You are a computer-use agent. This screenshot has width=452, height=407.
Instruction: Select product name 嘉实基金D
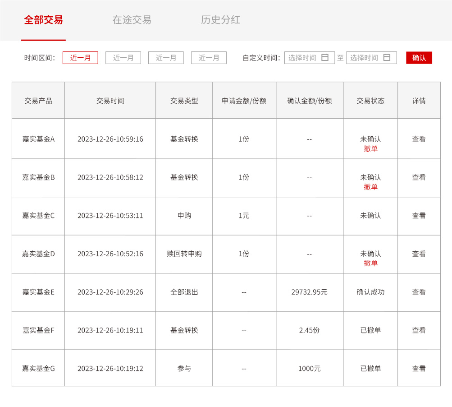(x=38, y=254)
